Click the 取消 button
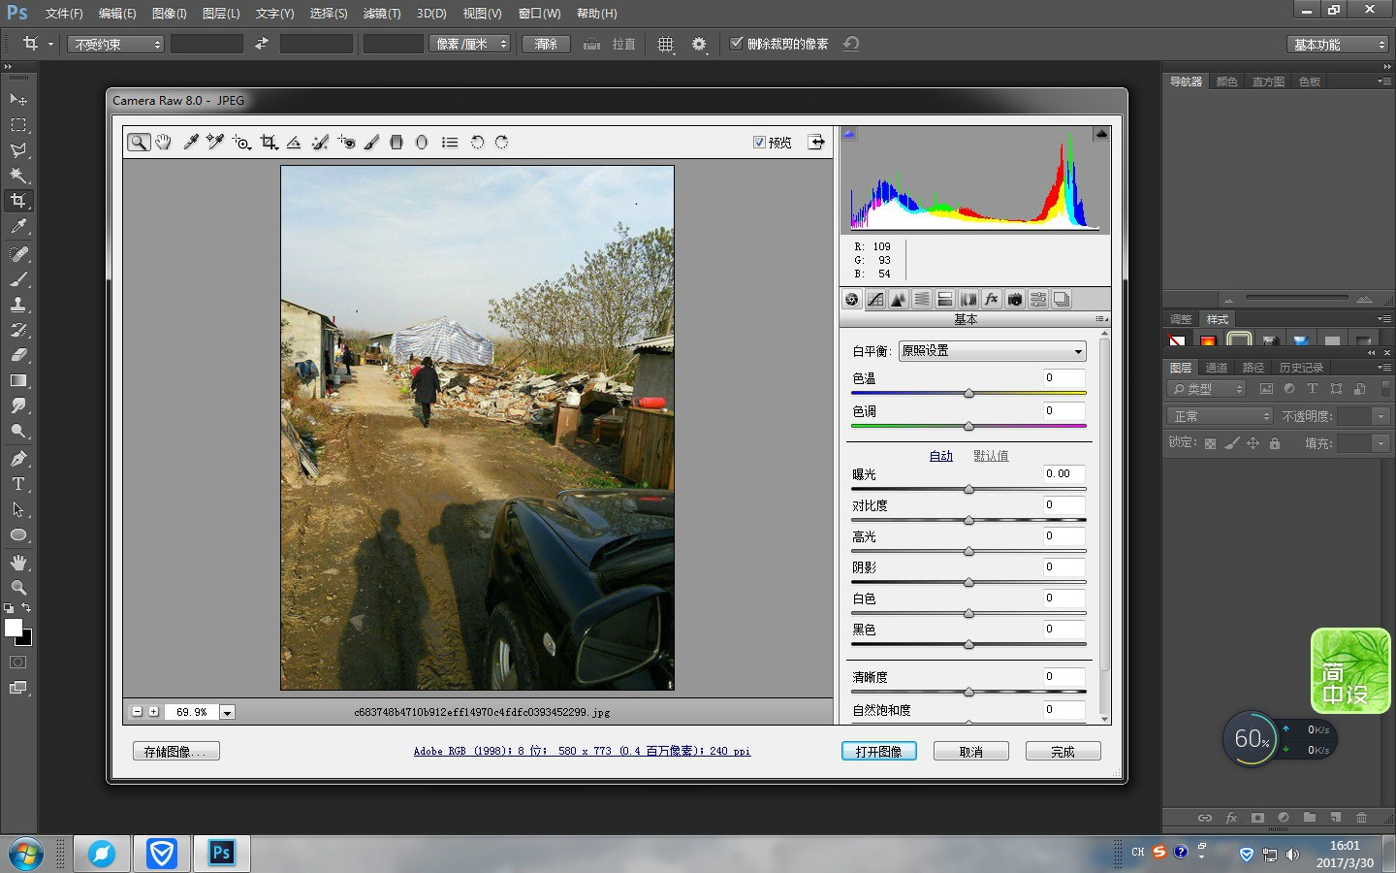The height and width of the screenshot is (873, 1396). [x=971, y=752]
